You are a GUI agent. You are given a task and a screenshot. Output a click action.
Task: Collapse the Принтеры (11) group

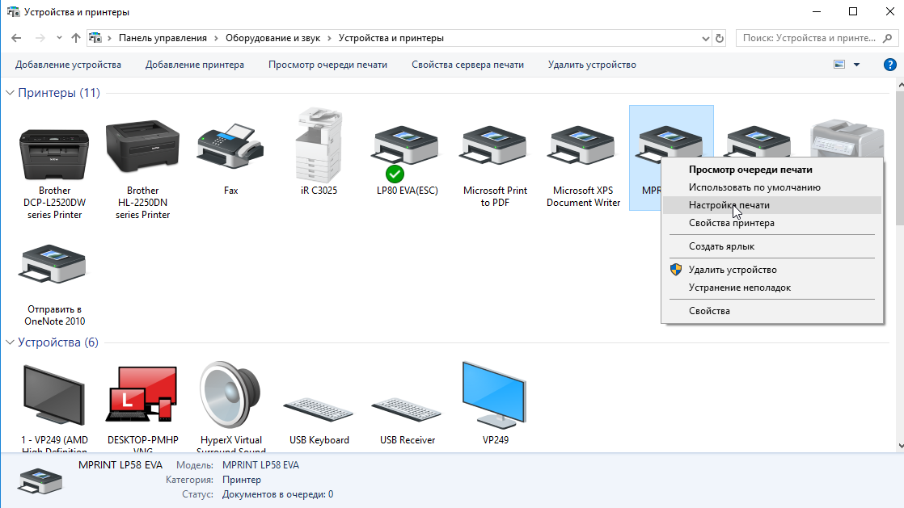coord(10,93)
